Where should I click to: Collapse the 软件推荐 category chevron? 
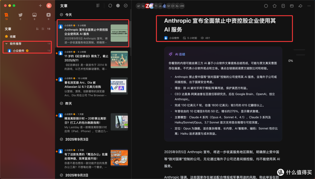(6, 44)
